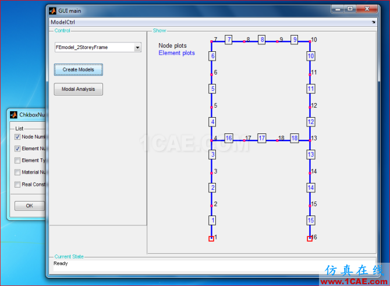The height and width of the screenshot is (286, 390).
Task: Select element label 6 on the frame
Action: click(x=212, y=56)
